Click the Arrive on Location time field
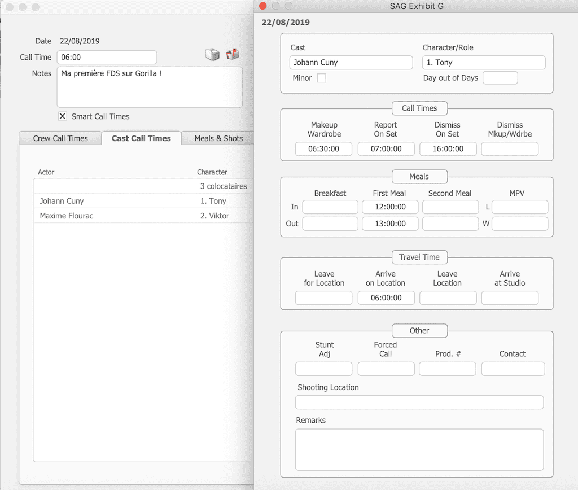Image resolution: width=578 pixels, height=490 pixels. pyautogui.click(x=386, y=298)
